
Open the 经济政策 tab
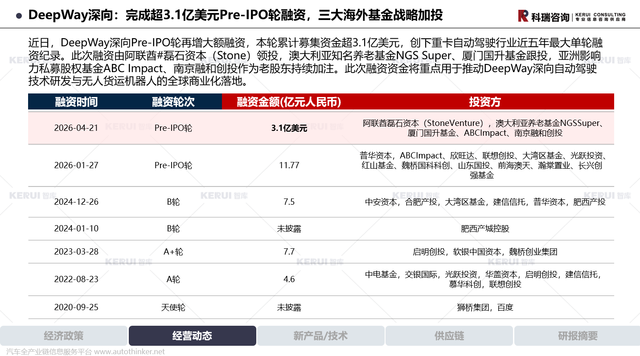[x=64, y=336]
